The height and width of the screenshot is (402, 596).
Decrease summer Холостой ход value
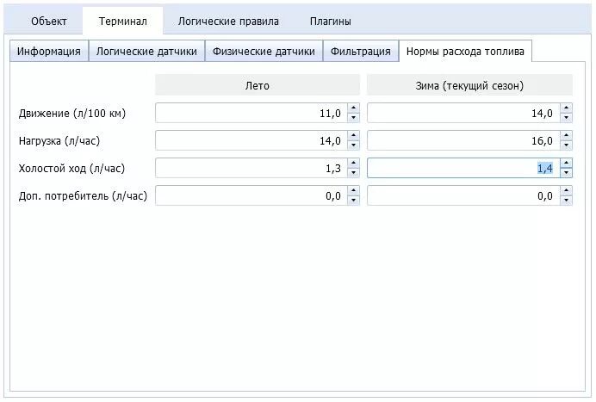tap(353, 173)
